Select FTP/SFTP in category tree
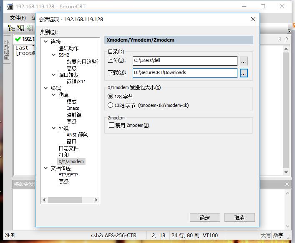Screen dimensions: 295x243 68,175
